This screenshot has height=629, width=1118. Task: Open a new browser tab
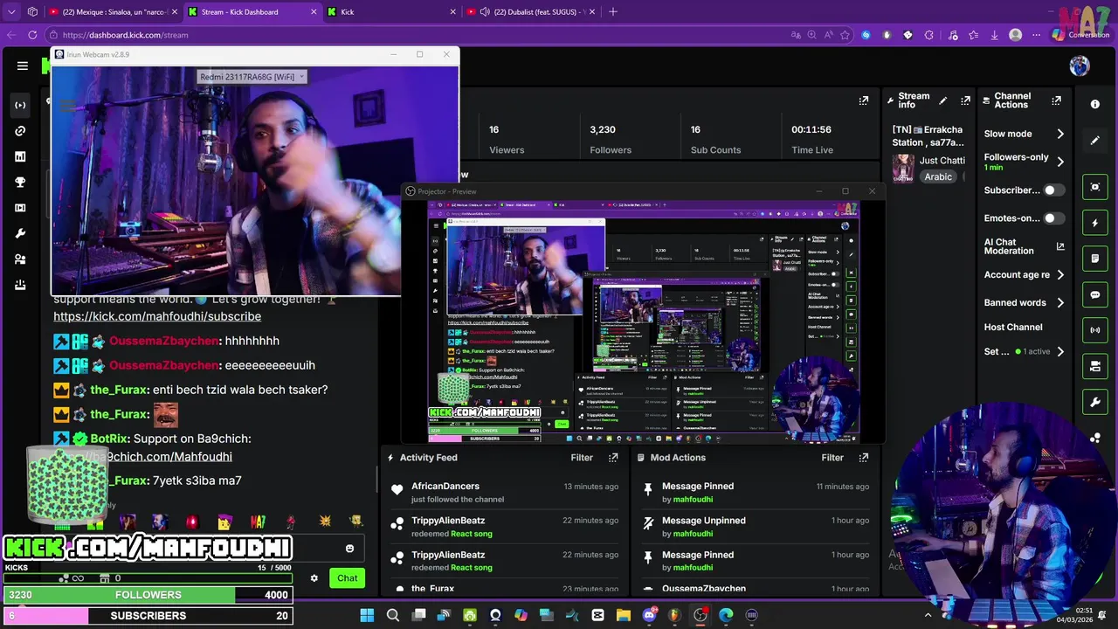(612, 12)
